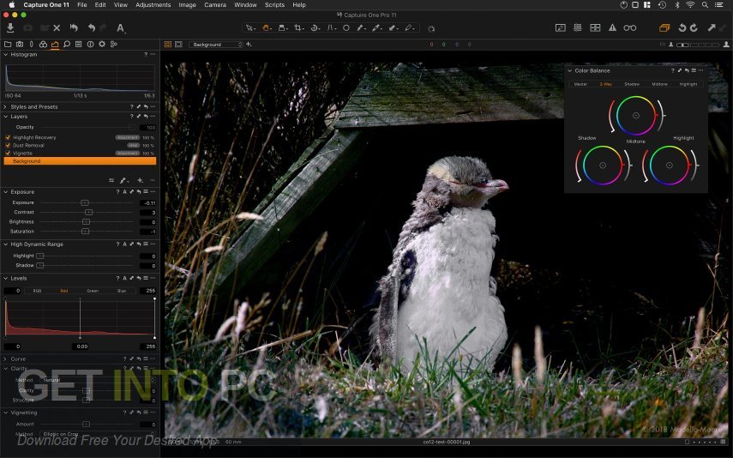Screen dimensions: 733x458
Task: Click the Midtone color wheel
Action: (636, 116)
